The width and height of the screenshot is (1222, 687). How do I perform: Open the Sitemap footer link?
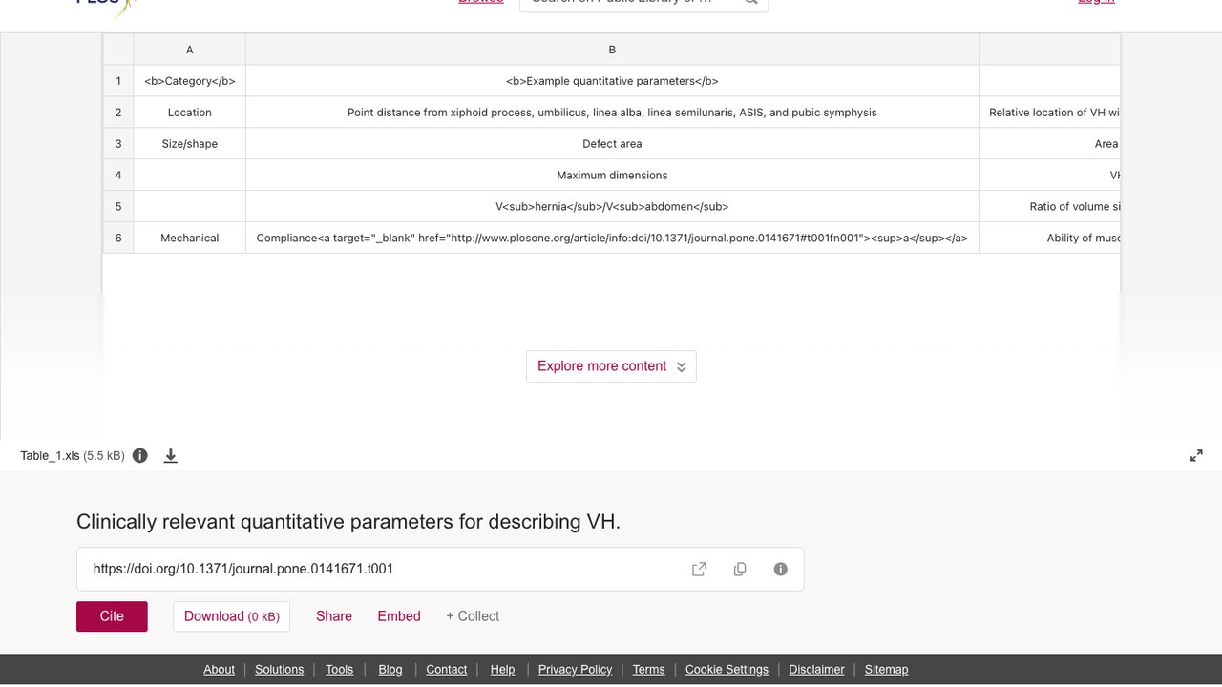click(x=886, y=670)
